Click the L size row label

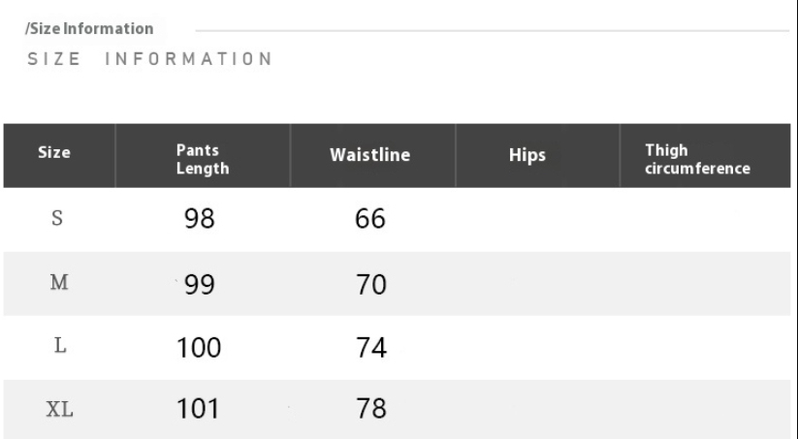pyautogui.click(x=60, y=345)
